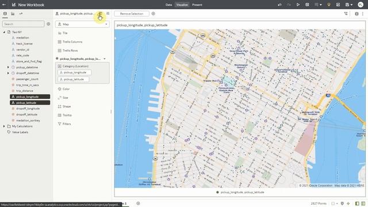
Task: Select the trip_time_in_secs measure
Action: (x=27, y=85)
